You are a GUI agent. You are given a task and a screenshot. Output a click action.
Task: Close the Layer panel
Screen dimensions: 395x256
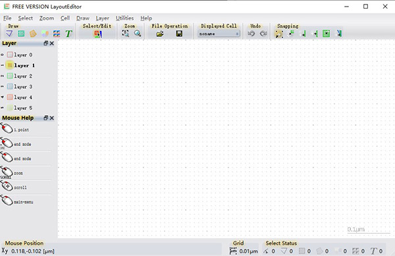(51, 43)
